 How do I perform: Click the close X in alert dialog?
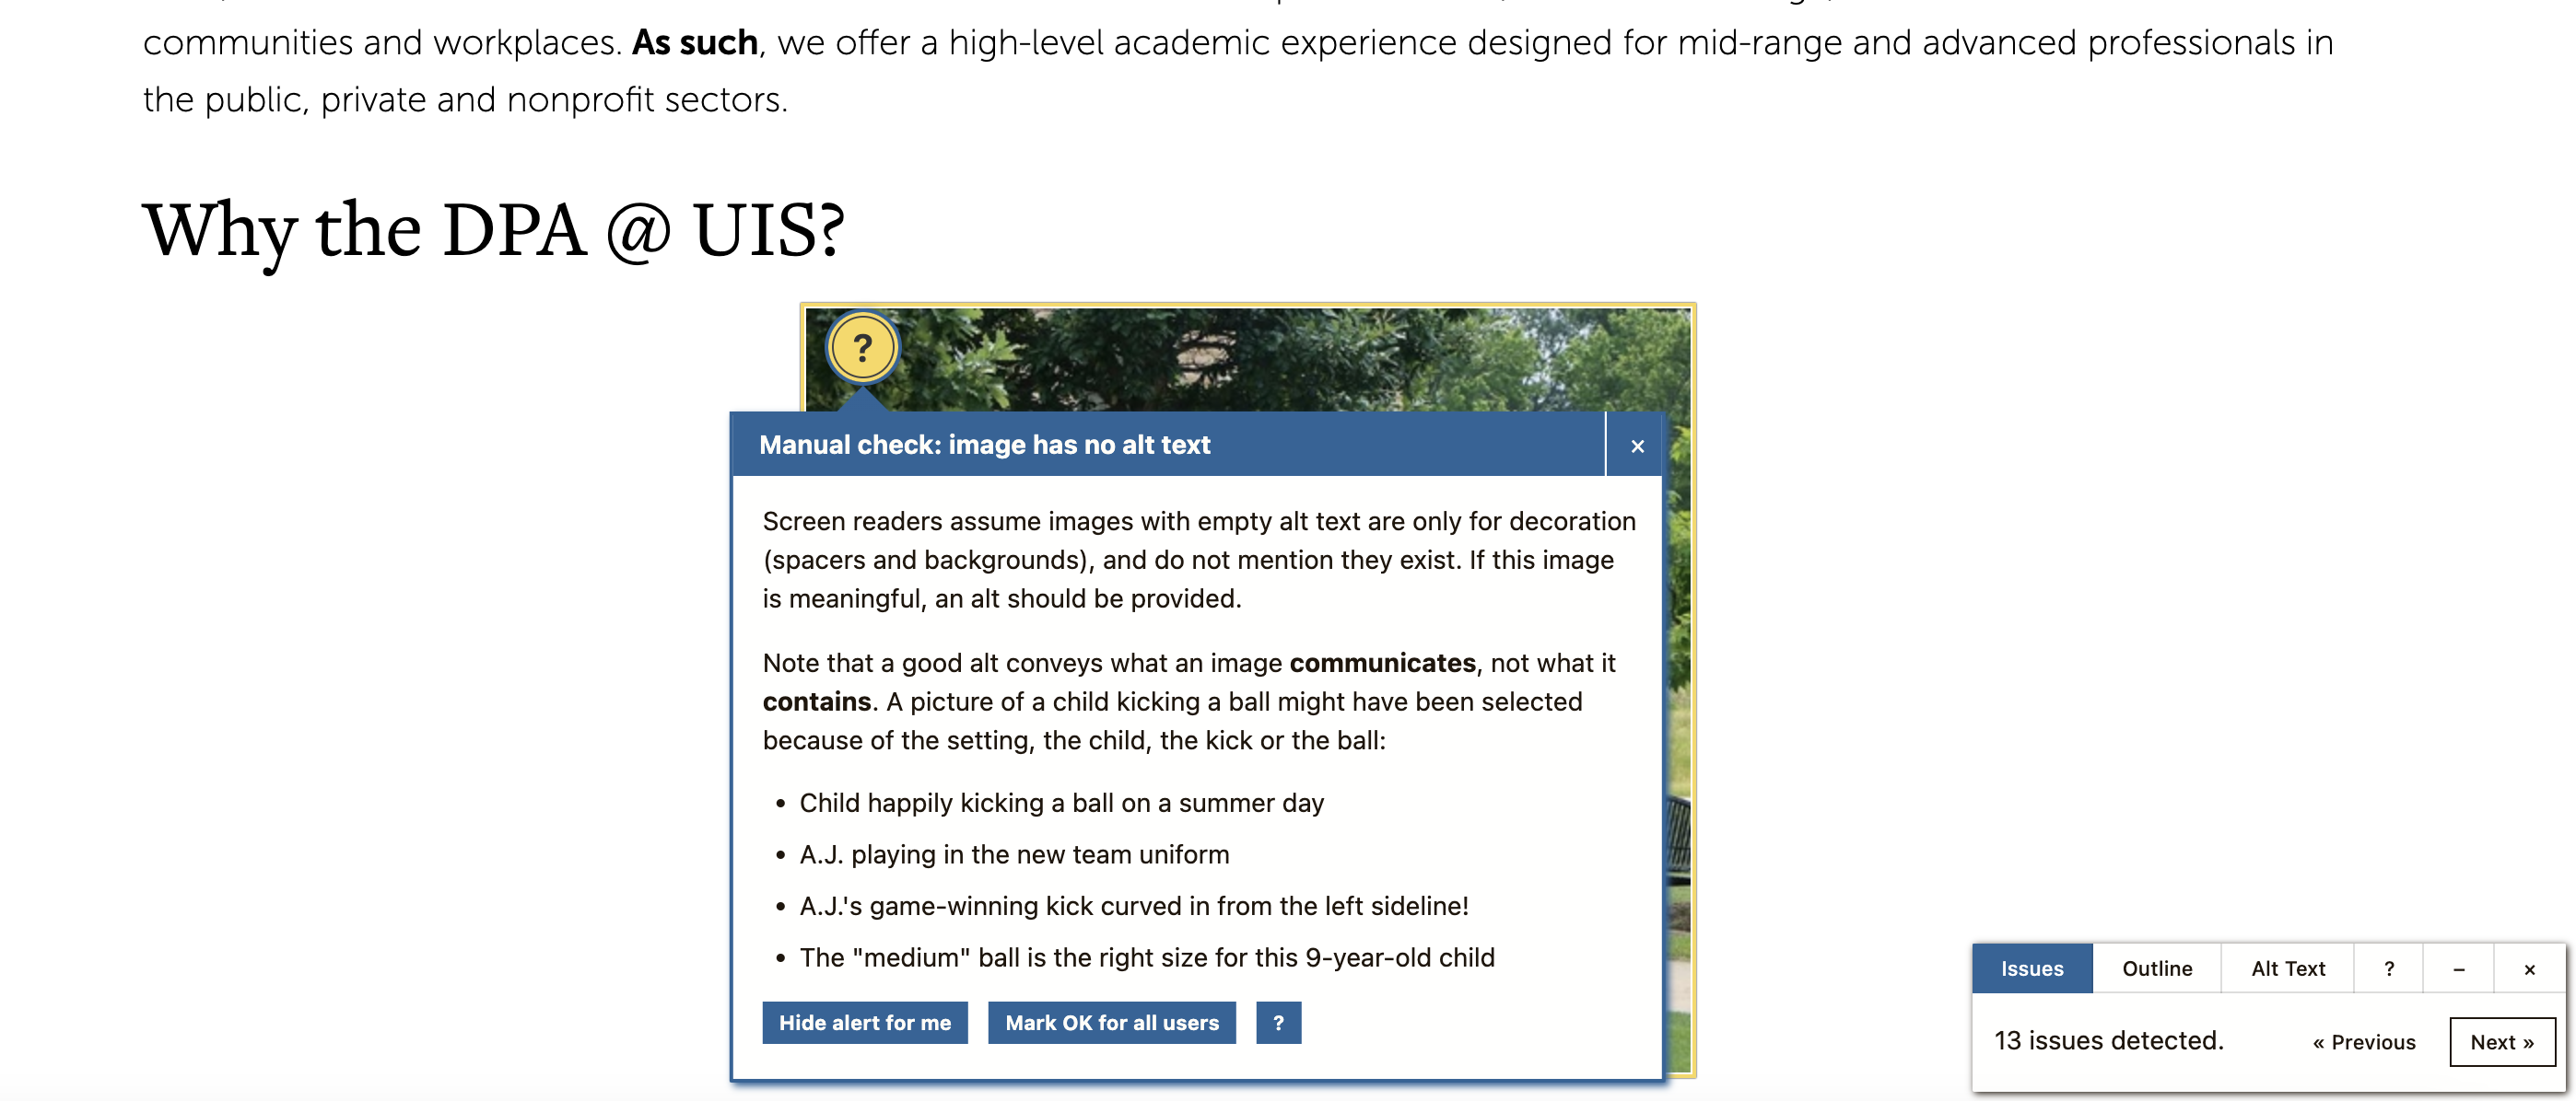tap(1634, 443)
